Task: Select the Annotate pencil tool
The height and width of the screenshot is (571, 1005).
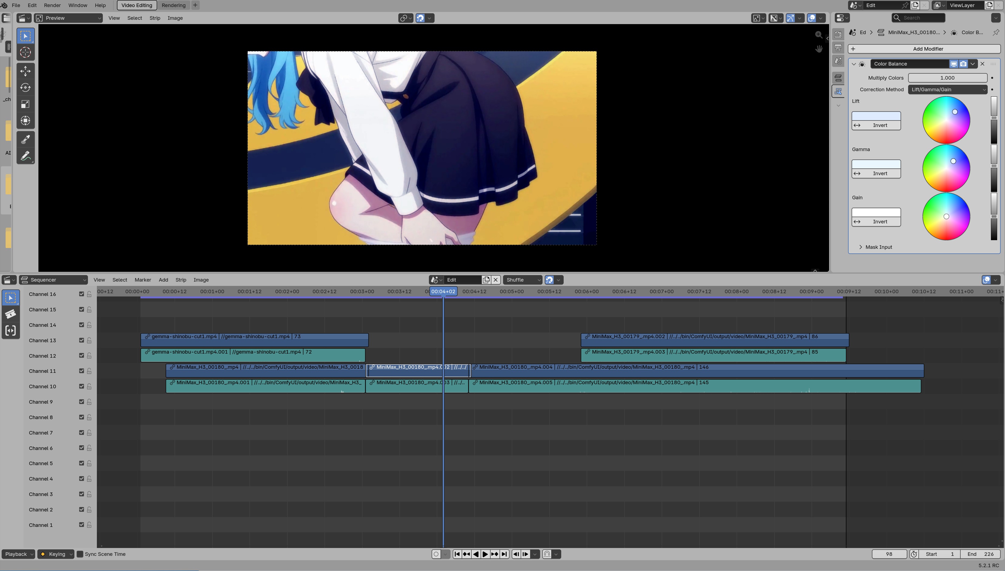Action: pyautogui.click(x=25, y=156)
